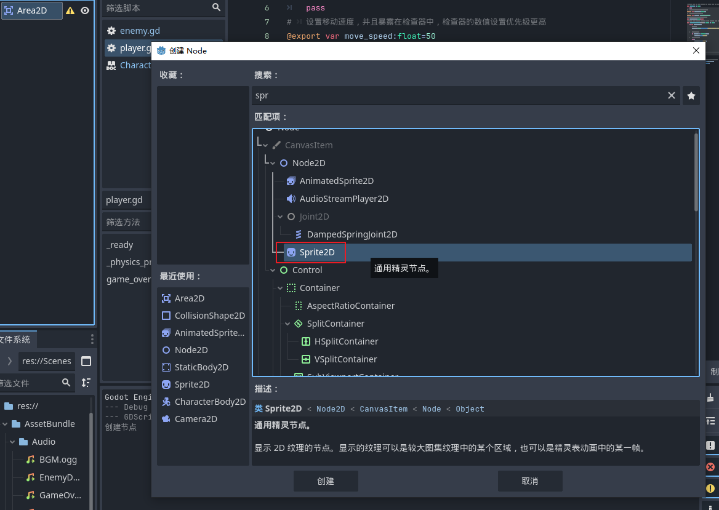Click the Sprite2D icon in match list
The image size is (719, 510).
point(291,252)
